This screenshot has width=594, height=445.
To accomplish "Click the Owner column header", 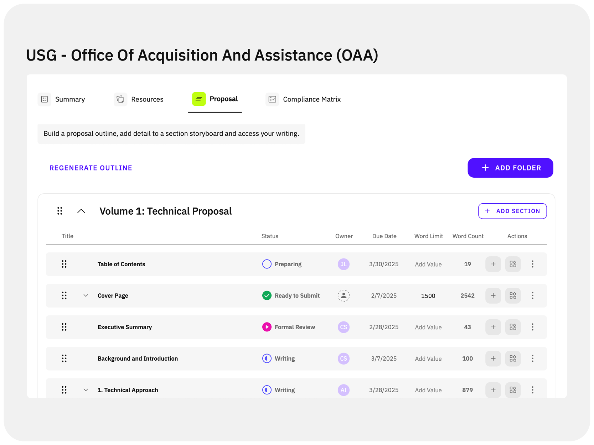I will [344, 236].
